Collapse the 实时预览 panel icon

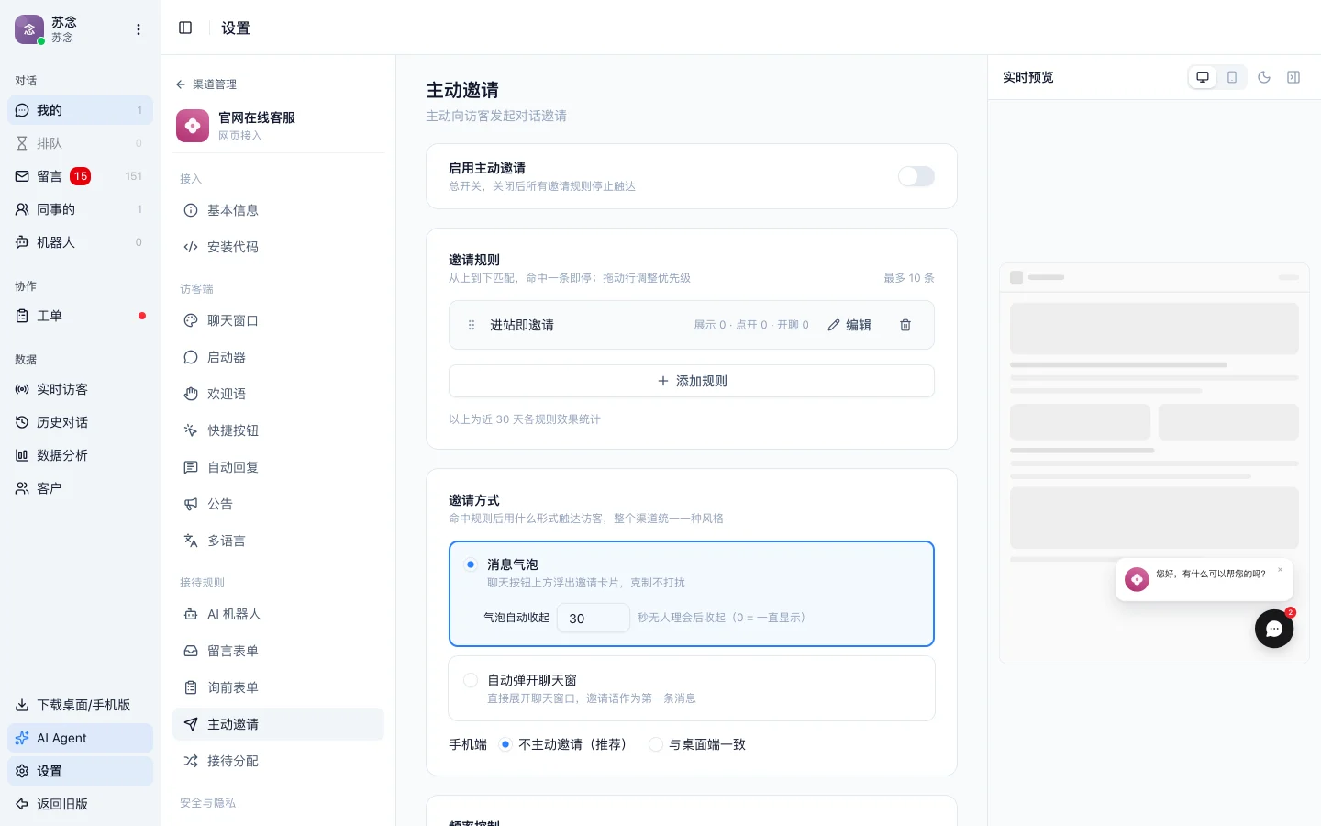(1293, 77)
